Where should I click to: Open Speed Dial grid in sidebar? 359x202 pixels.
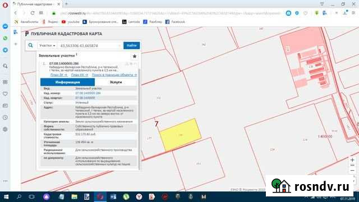[5, 82]
